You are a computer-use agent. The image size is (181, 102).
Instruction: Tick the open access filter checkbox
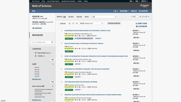point(33,56)
